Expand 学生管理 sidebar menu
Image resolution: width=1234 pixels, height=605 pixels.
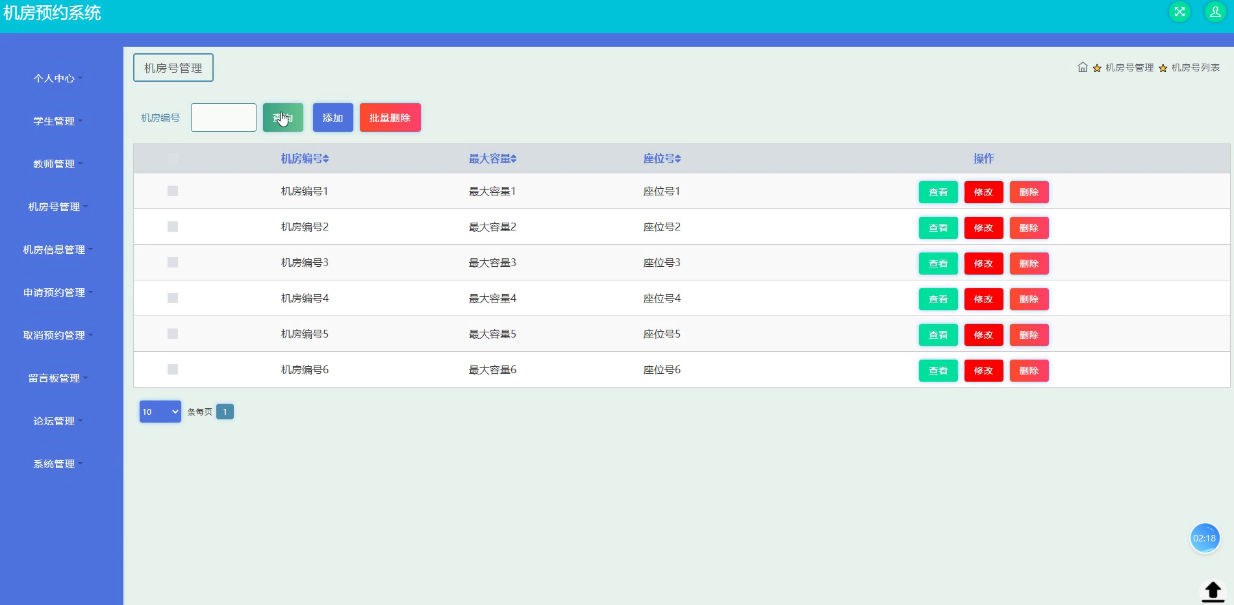(58, 121)
